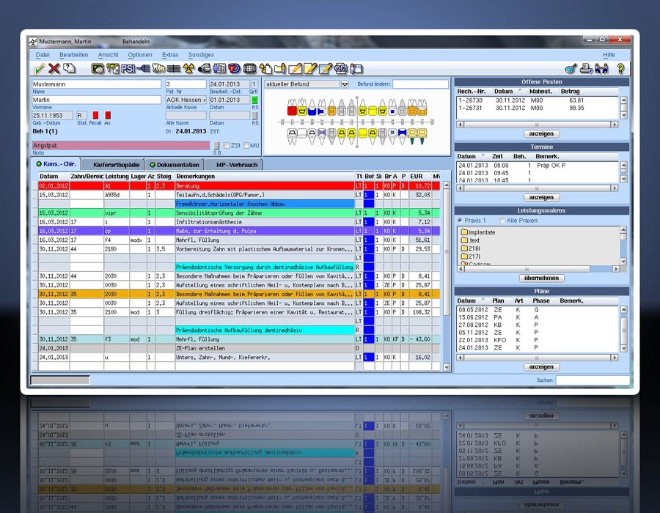Open the aktueller Befund dropdown arrow

(x=345, y=84)
